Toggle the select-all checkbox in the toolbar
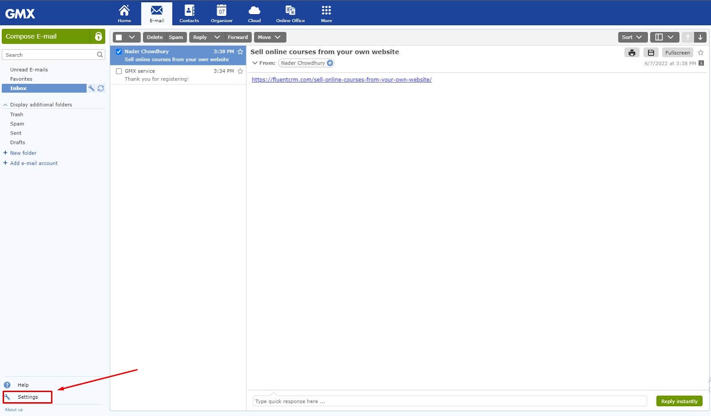Image resolution: width=711 pixels, height=416 pixels. coord(119,37)
